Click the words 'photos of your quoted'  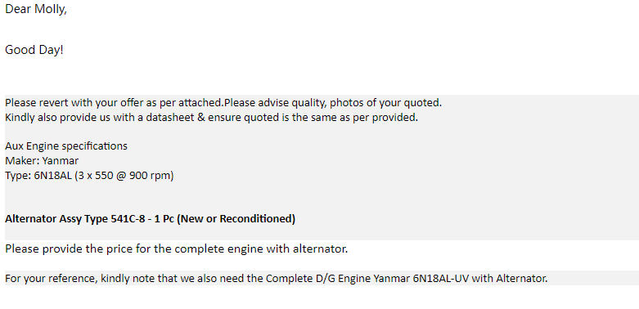[x=385, y=103]
